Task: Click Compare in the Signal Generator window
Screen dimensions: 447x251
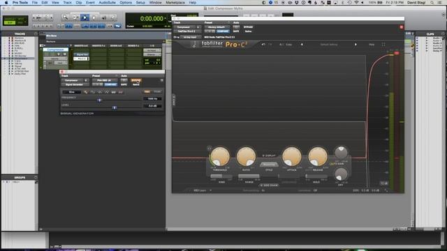Action: coord(110,84)
